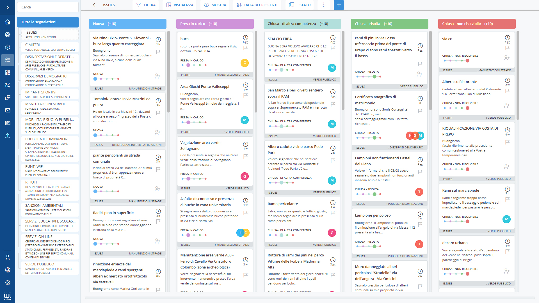The image size is (539, 303).
Task: Click the add new issue button
Action: pyautogui.click(x=338, y=5)
